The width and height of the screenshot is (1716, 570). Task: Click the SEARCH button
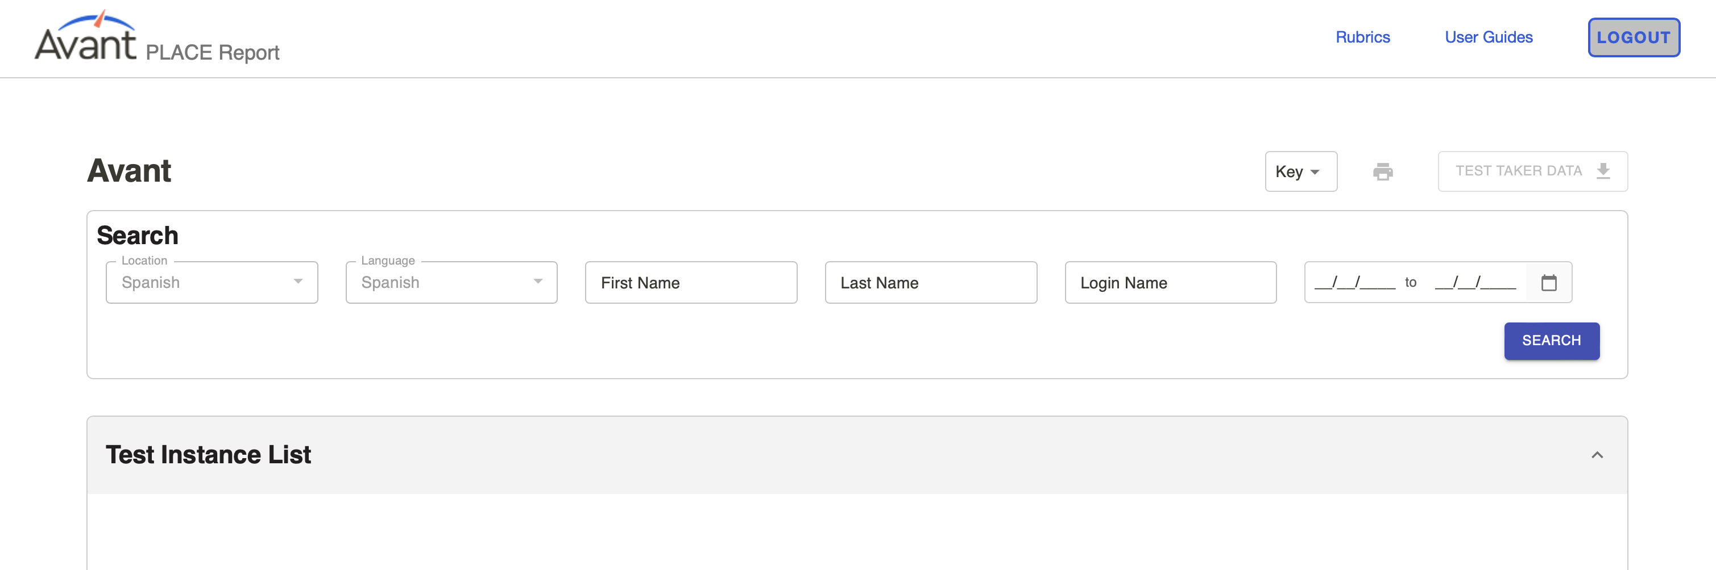pyautogui.click(x=1552, y=341)
